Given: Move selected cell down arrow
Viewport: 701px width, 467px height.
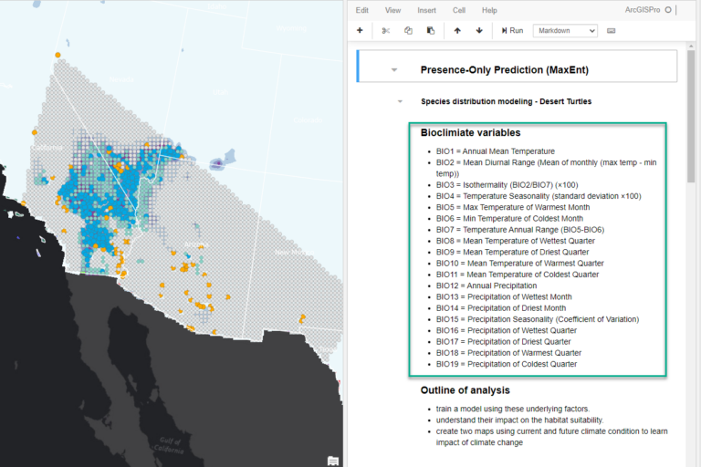Looking at the screenshot, I should [x=479, y=31].
